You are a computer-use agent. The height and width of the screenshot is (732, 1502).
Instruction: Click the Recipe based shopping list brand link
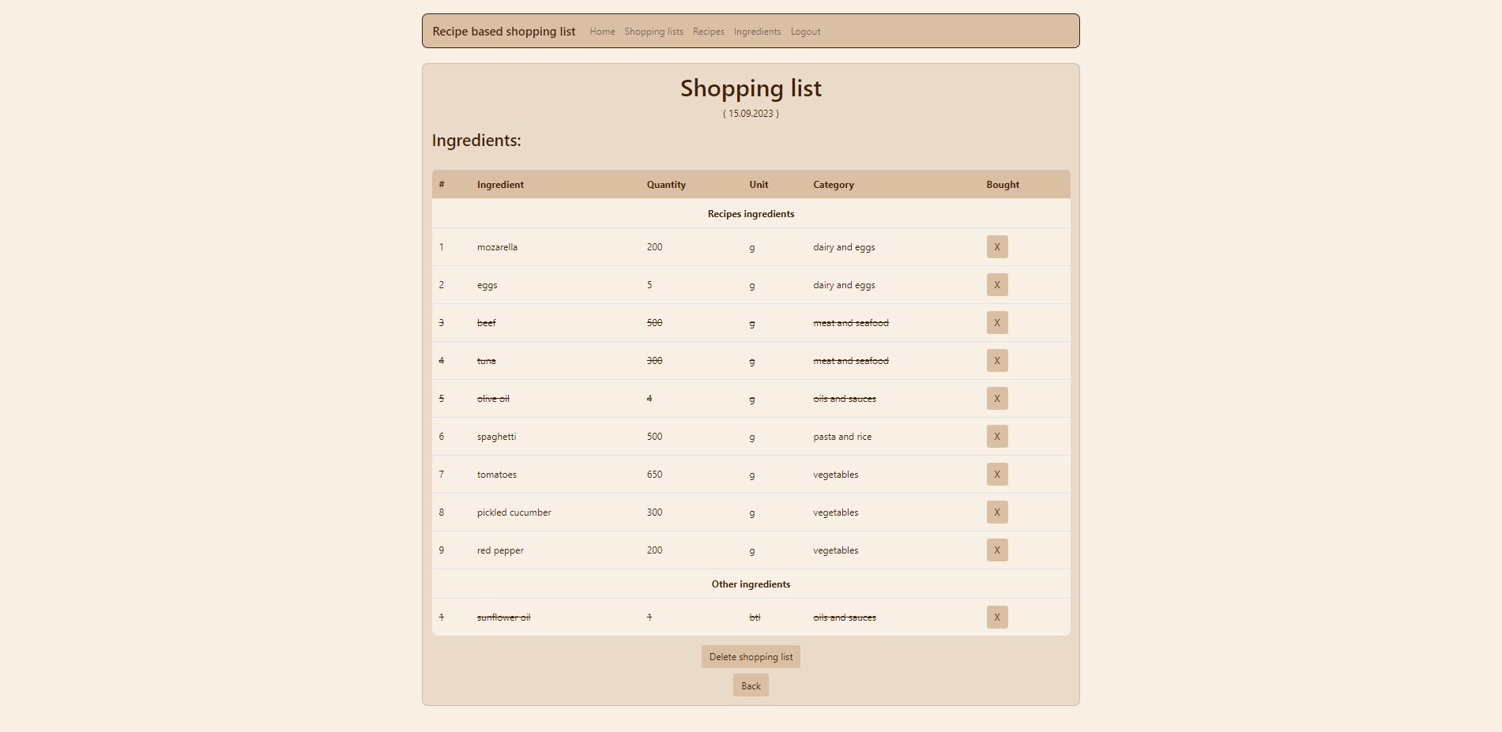point(503,32)
